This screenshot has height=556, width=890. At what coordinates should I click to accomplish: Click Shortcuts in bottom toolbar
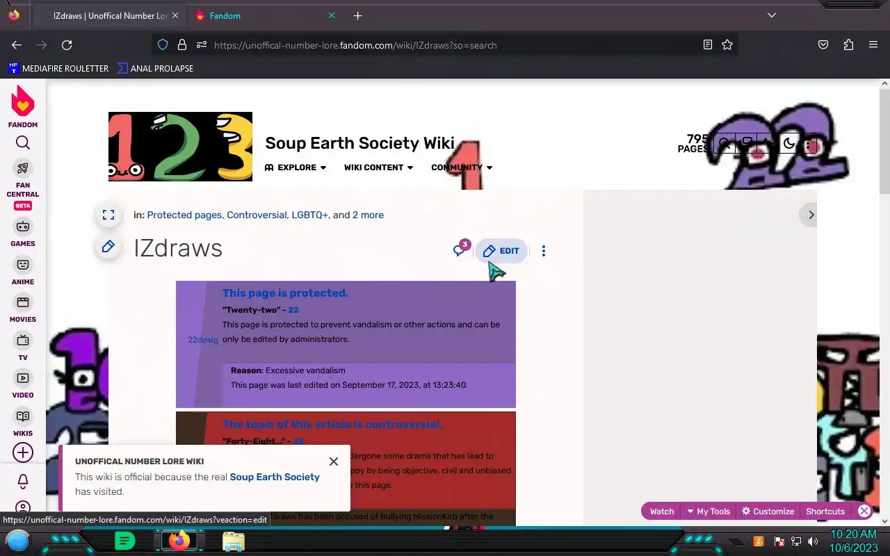tap(825, 511)
